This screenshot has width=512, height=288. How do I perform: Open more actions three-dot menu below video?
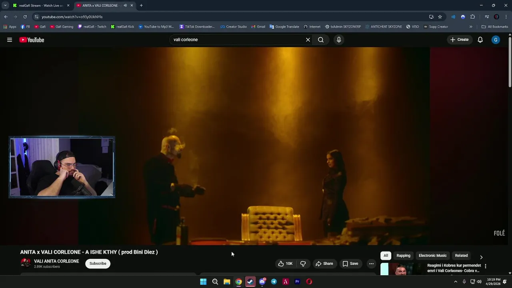tap(371, 264)
